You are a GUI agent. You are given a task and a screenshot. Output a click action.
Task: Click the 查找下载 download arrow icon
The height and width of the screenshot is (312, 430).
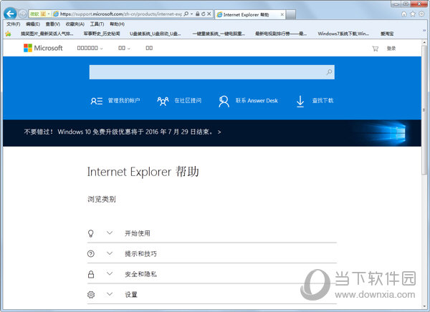click(300, 101)
